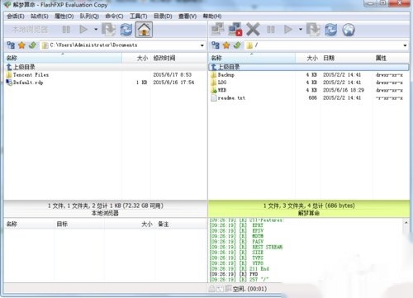Open the 命令(C) menu
413x298 pixels.
tap(114, 17)
